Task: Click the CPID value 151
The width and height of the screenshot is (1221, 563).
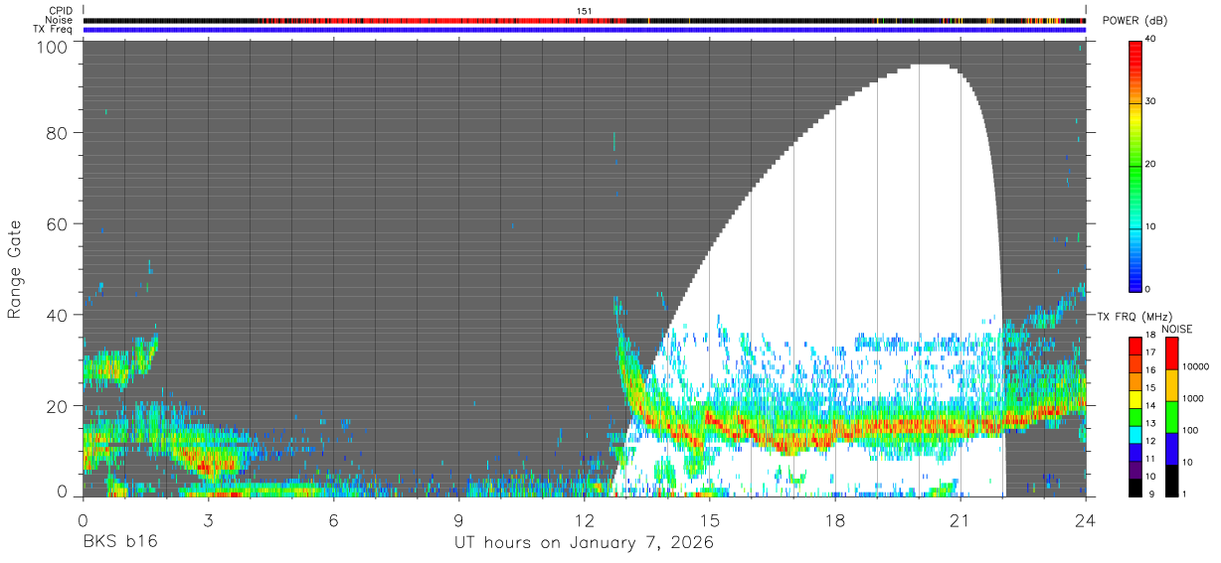Action: point(585,10)
